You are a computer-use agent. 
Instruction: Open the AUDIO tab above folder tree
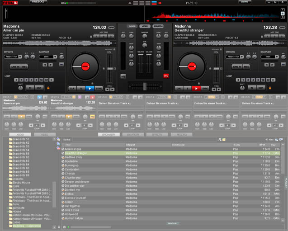[20, 135]
